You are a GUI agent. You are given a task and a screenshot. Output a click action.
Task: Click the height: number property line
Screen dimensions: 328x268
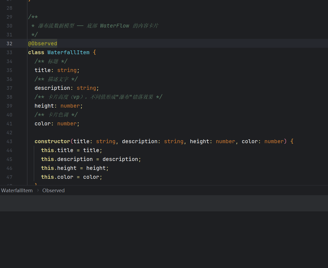(59, 106)
